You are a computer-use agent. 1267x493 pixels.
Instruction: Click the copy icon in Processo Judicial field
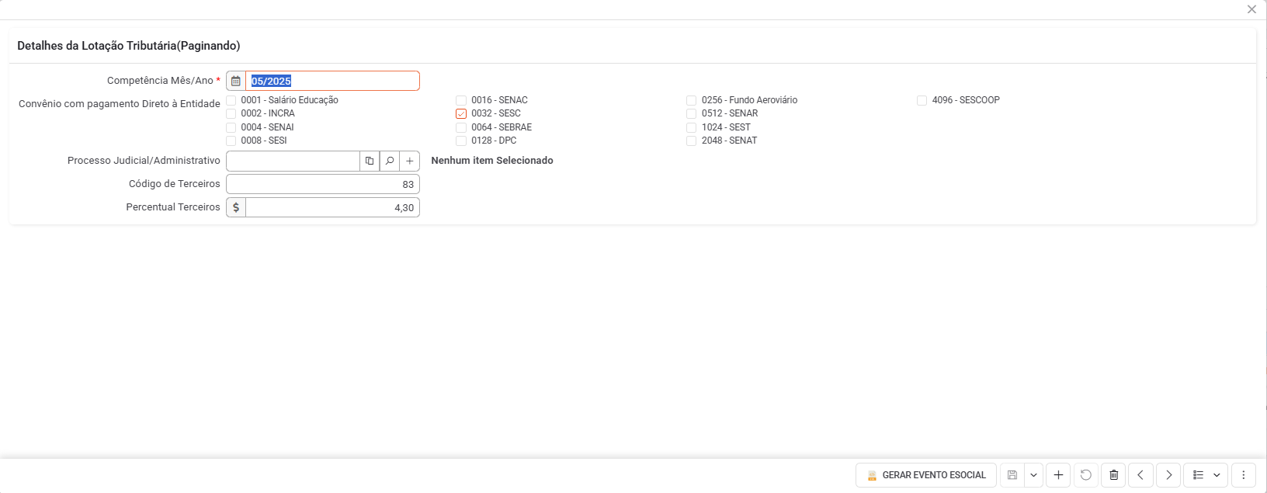point(370,161)
